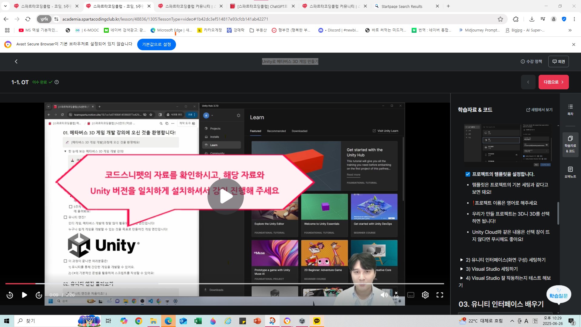
Task: Enter fullscreen video mode
Action: point(440,295)
